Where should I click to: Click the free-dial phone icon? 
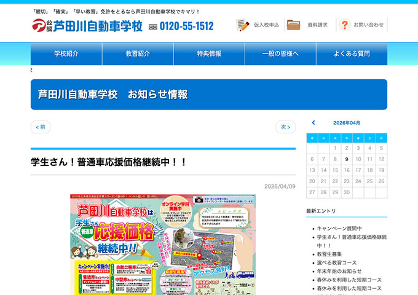[152, 26]
